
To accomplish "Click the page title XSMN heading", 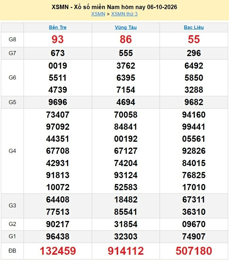I will (114, 7).
